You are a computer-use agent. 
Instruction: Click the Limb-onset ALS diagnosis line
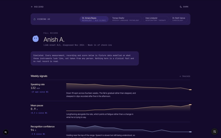tap(78, 45)
